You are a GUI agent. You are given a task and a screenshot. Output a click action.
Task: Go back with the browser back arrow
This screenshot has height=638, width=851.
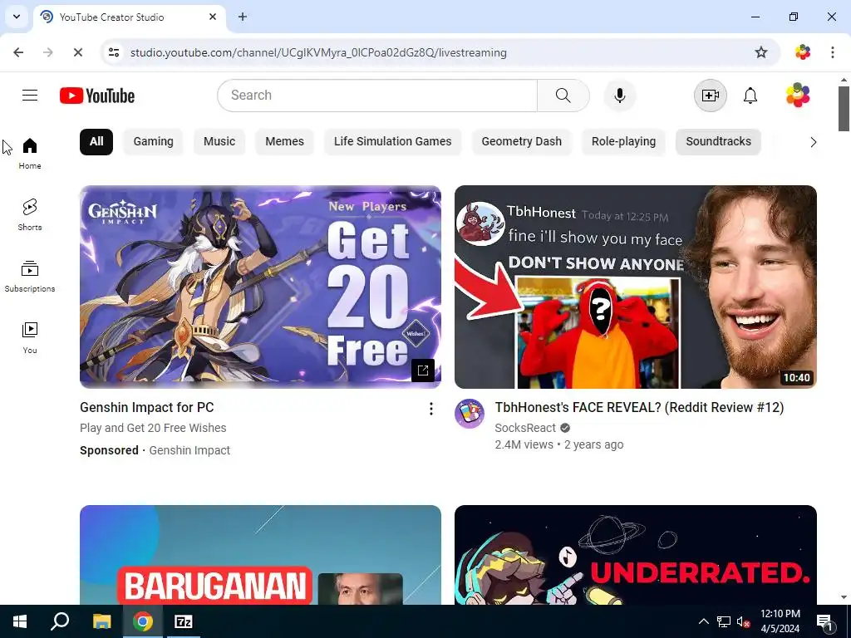[18, 52]
